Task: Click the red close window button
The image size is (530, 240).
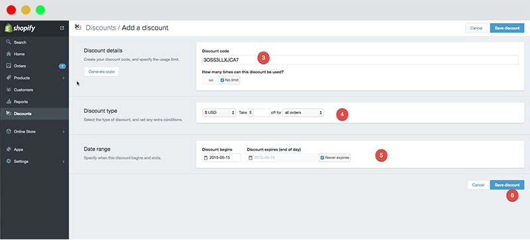Action: coord(11,10)
